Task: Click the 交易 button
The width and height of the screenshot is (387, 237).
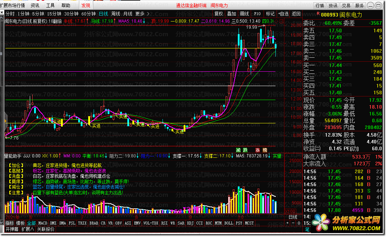Action: [346, 5]
